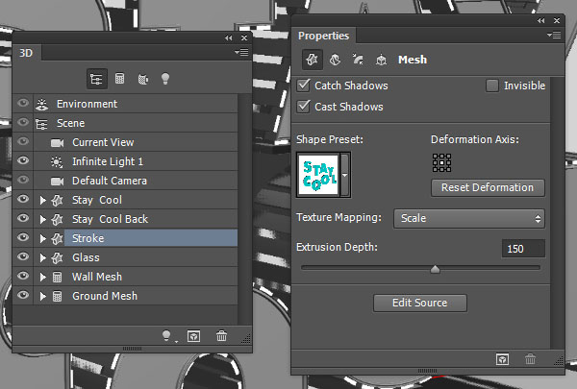This screenshot has width=577, height=389.
Task: Expand the Stroke mesh
Action: click(43, 238)
